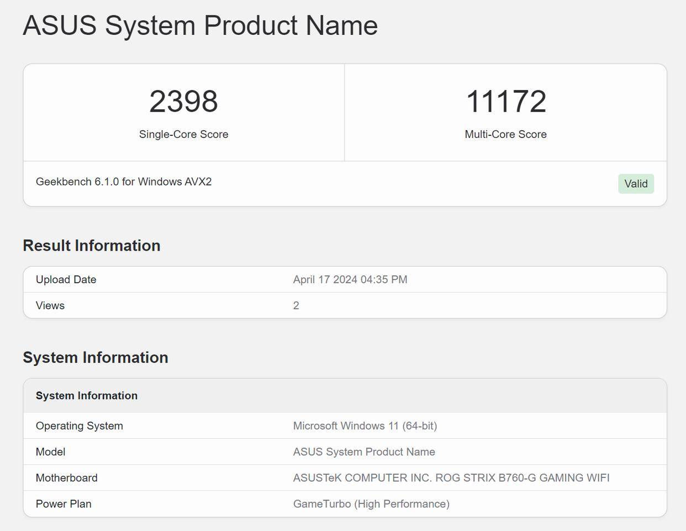The height and width of the screenshot is (531, 686).
Task: Select the date April 17 2024 04:35 PM
Action: click(350, 279)
